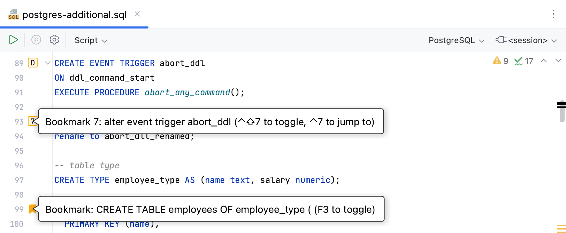
Task: Click the green typo indicator showing 17
Action: coord(524,61)
